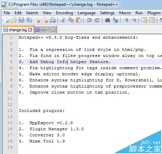Open the File menu
162x154 pixels.
pyautogui.click(x=7, y=13)
